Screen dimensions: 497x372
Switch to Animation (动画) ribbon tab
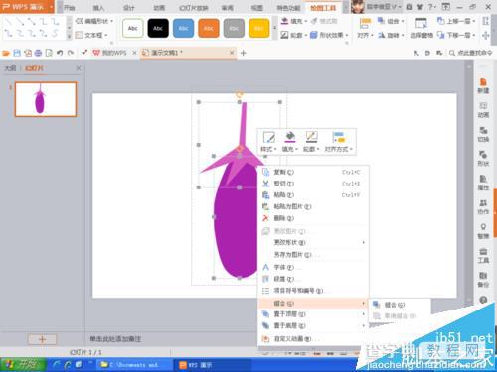[159, 8]
